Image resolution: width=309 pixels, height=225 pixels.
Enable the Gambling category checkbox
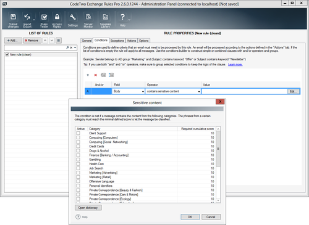point(78,160)
